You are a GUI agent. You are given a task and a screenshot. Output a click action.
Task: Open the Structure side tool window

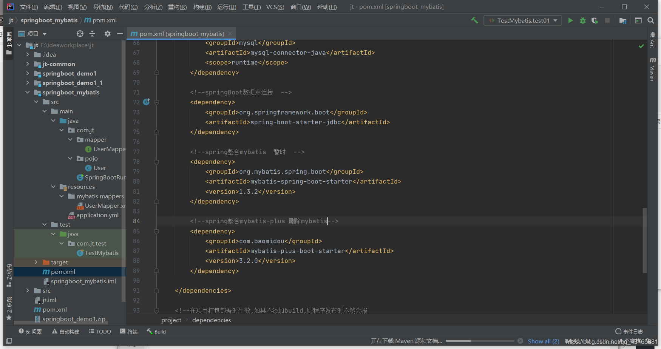click(9, 275)
